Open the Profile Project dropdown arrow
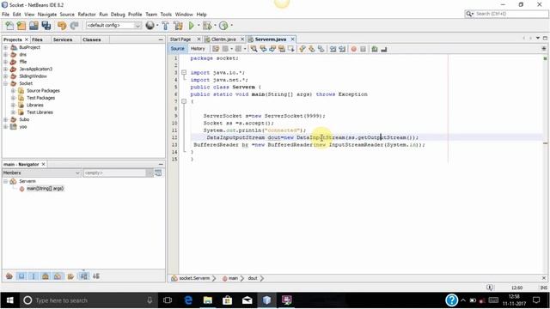 (x=231, y=26)
